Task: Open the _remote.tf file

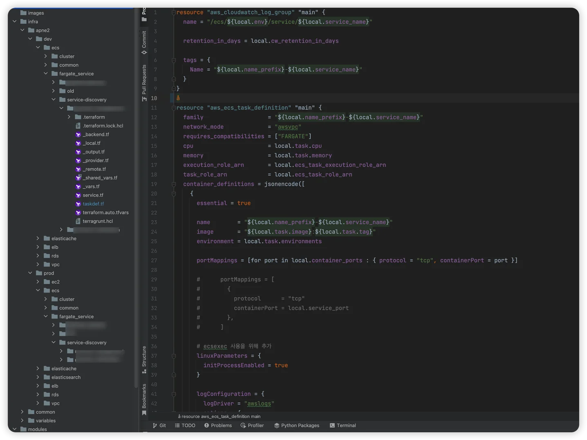Action: pos(94,169)
